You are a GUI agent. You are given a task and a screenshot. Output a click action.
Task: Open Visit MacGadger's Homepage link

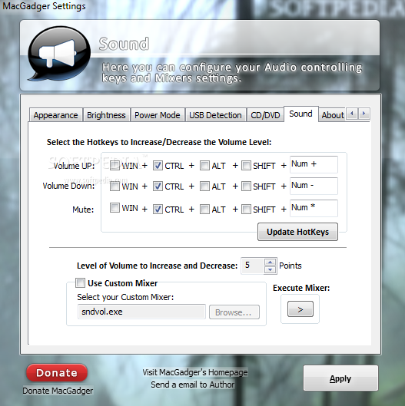coord(195,372)
